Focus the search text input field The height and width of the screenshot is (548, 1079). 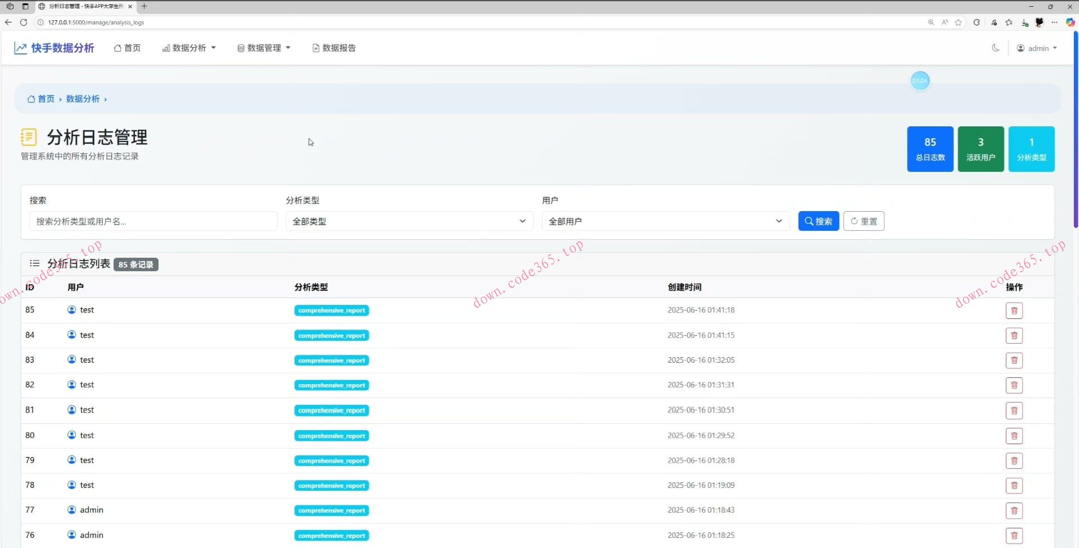(153, 221)
